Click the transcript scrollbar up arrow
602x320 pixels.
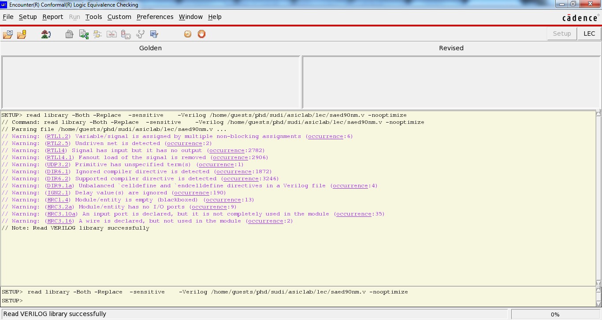point(598,114)
